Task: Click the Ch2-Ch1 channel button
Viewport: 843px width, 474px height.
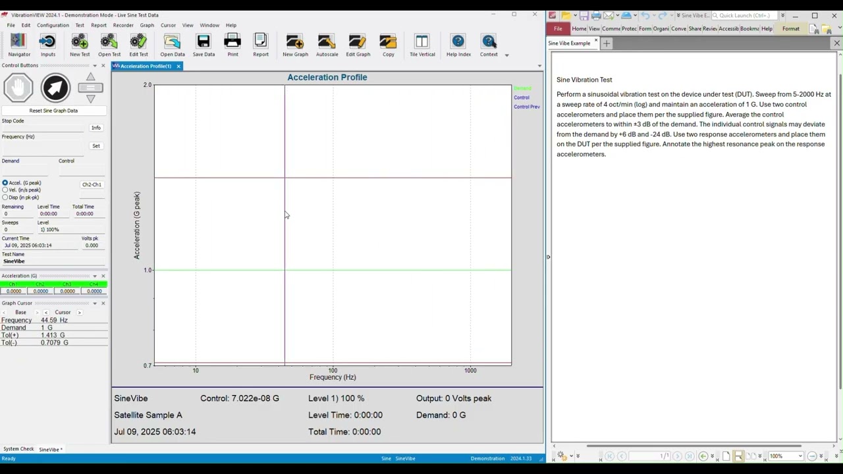Action: [91, 184]
